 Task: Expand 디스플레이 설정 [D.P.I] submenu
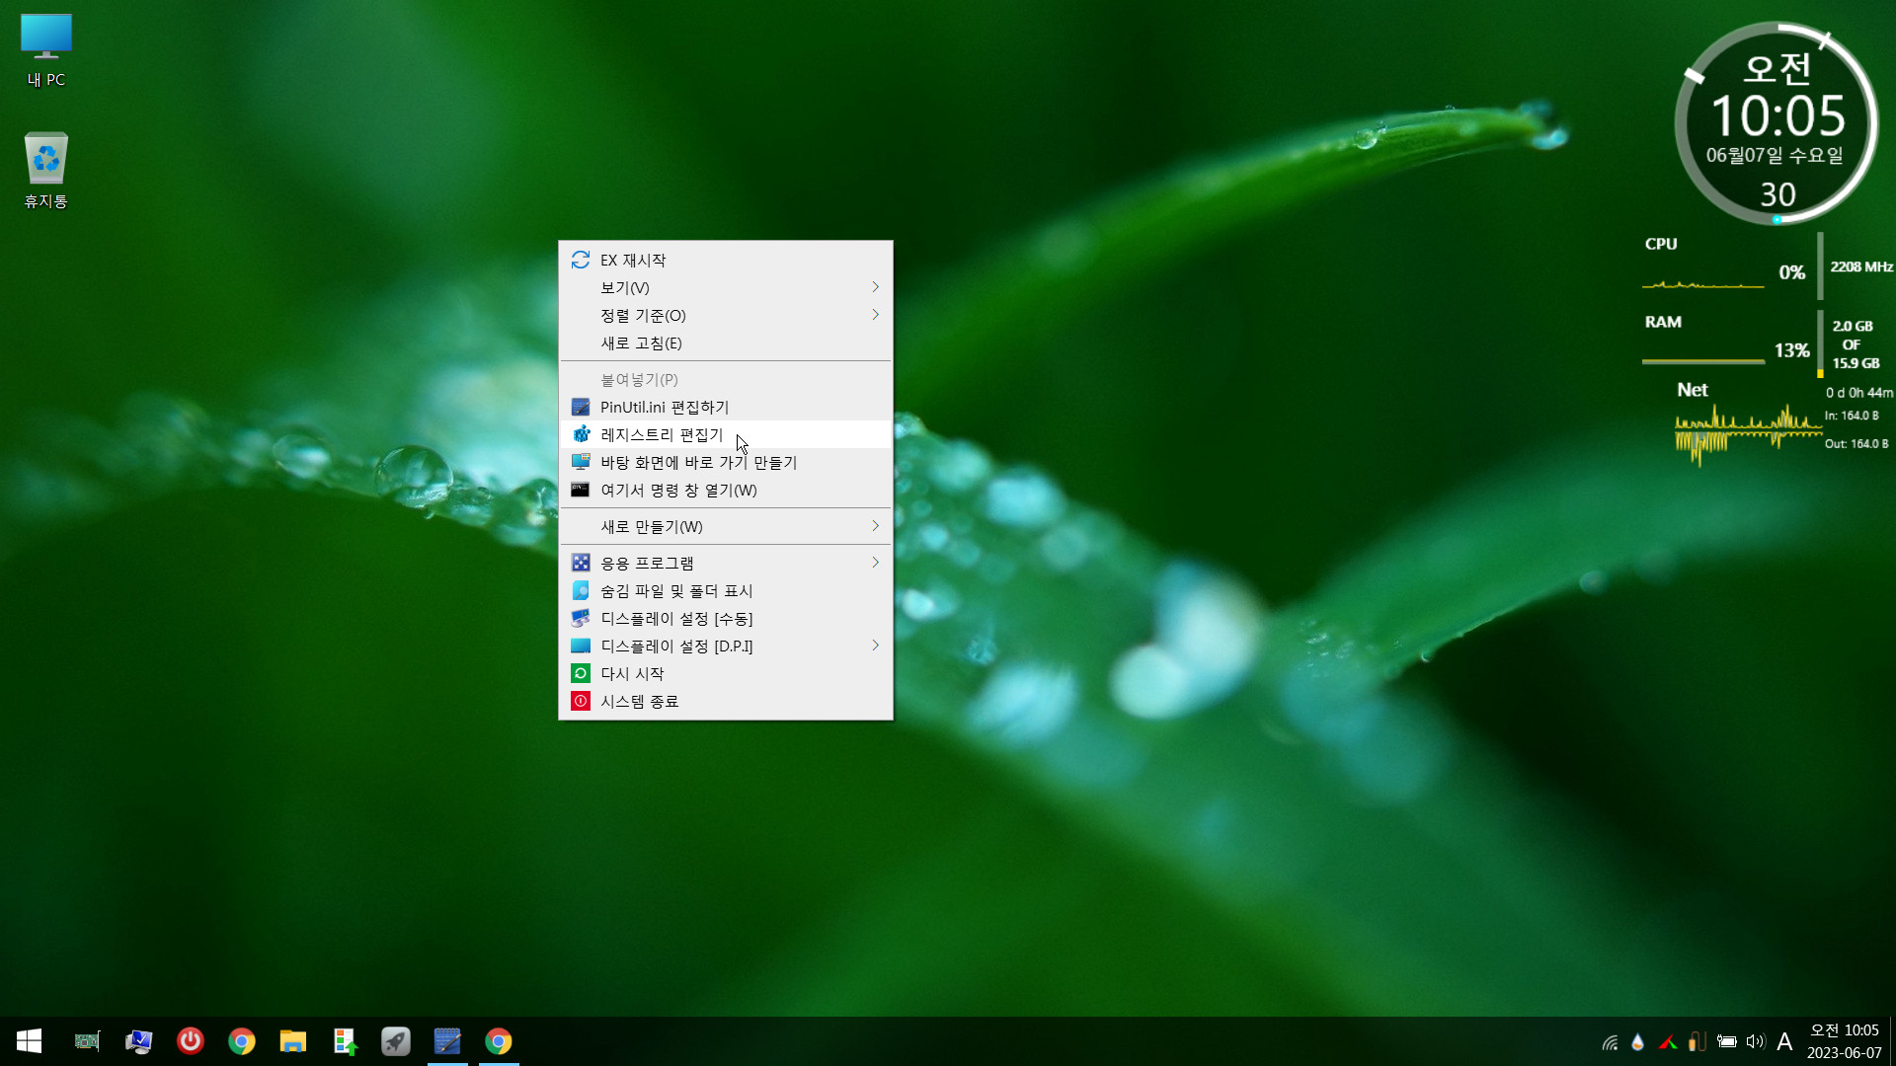[x=726, y=646]
